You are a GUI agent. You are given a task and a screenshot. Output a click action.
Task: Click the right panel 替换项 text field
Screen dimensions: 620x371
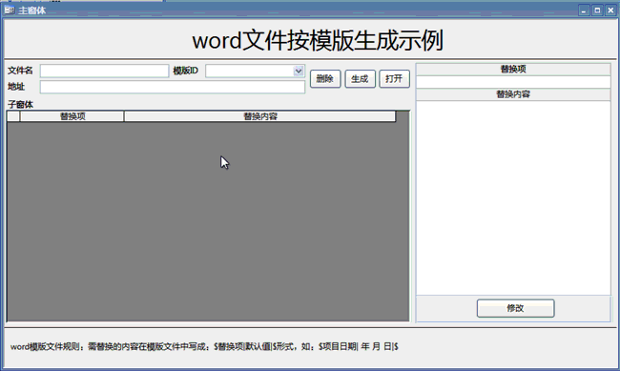513,82
